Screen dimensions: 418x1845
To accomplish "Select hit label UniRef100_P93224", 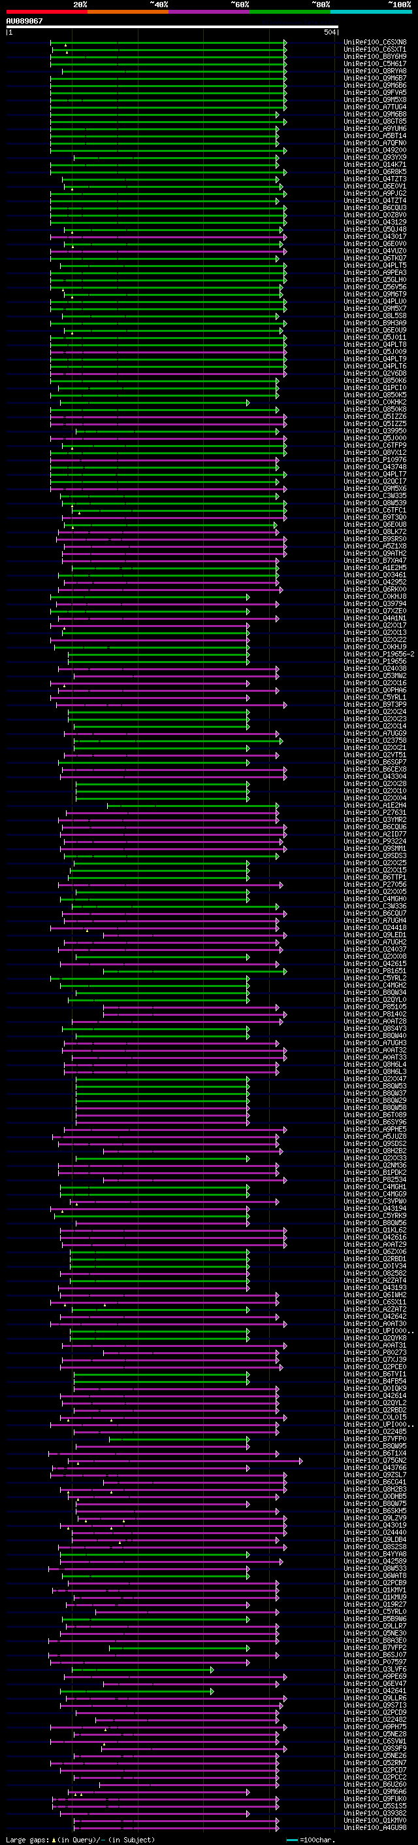I will tap(375, 842).
